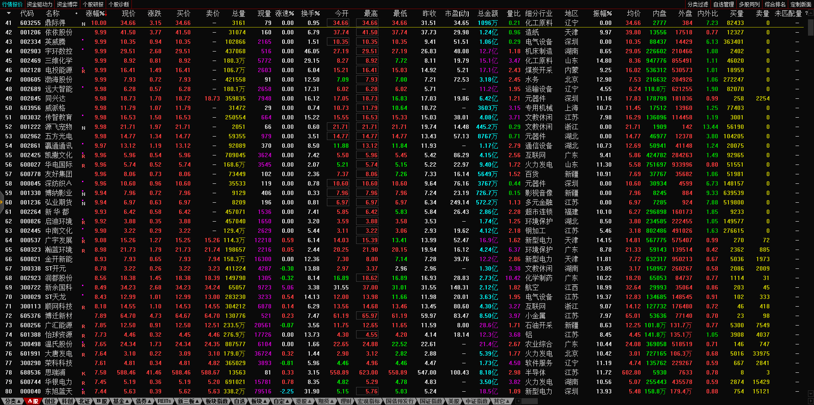Open the 定制版面 layout button
This screenshot has width=814, height=405.
coord(801,4)
